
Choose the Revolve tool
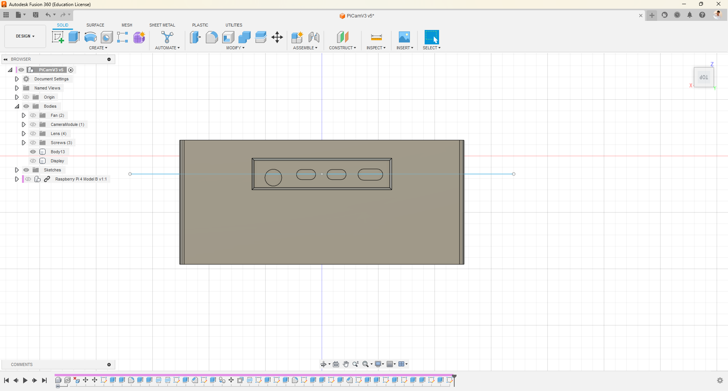(90, 37)
